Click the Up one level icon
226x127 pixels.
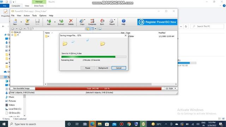pos(28,29)
